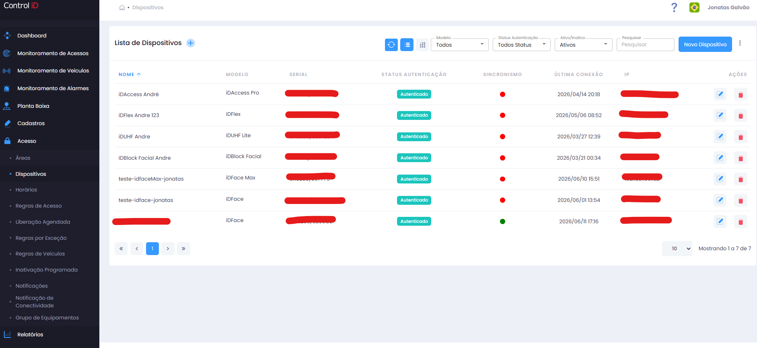
Task: Select Regras de Acesso submenu item
Action: [39, 206]
